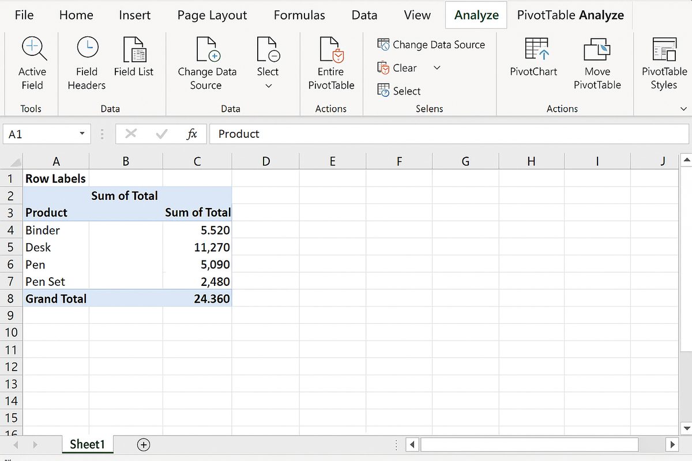Go to previous sheet arrow
Image resolution: width=692 pixels, height=461 pixels.
point(16,445)
